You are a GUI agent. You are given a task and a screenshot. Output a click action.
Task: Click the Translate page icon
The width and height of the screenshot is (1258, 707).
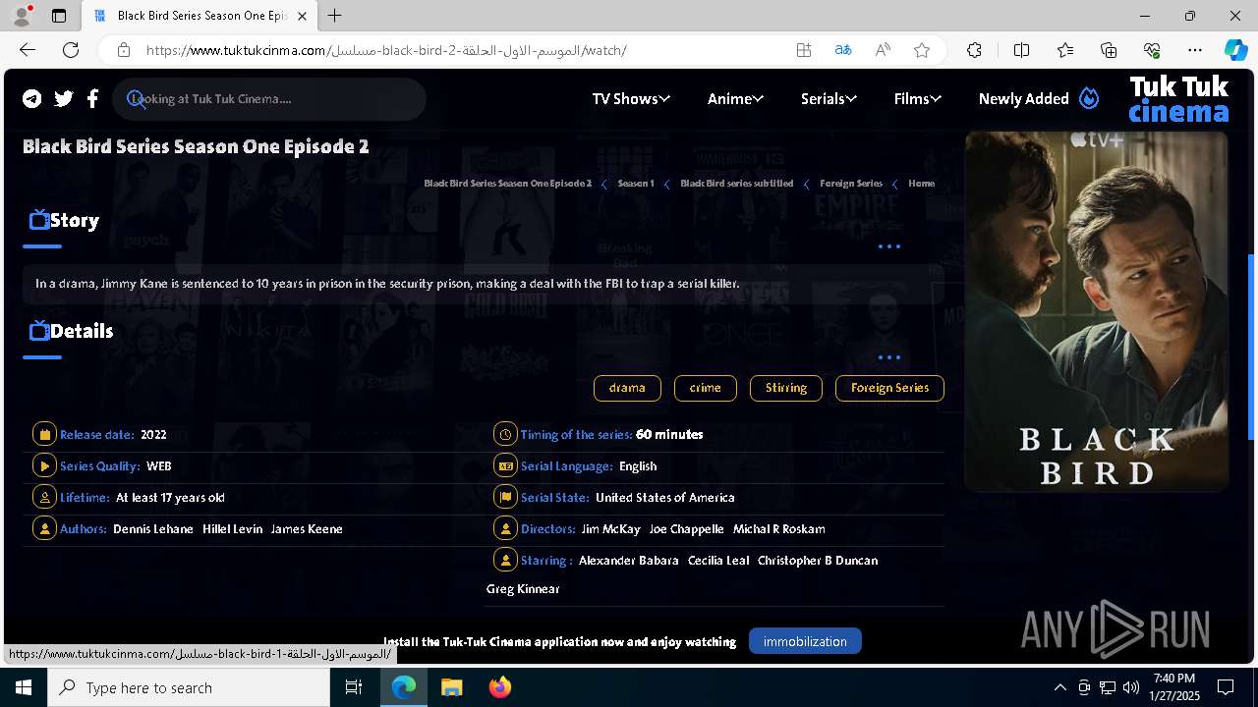point(843,50)
